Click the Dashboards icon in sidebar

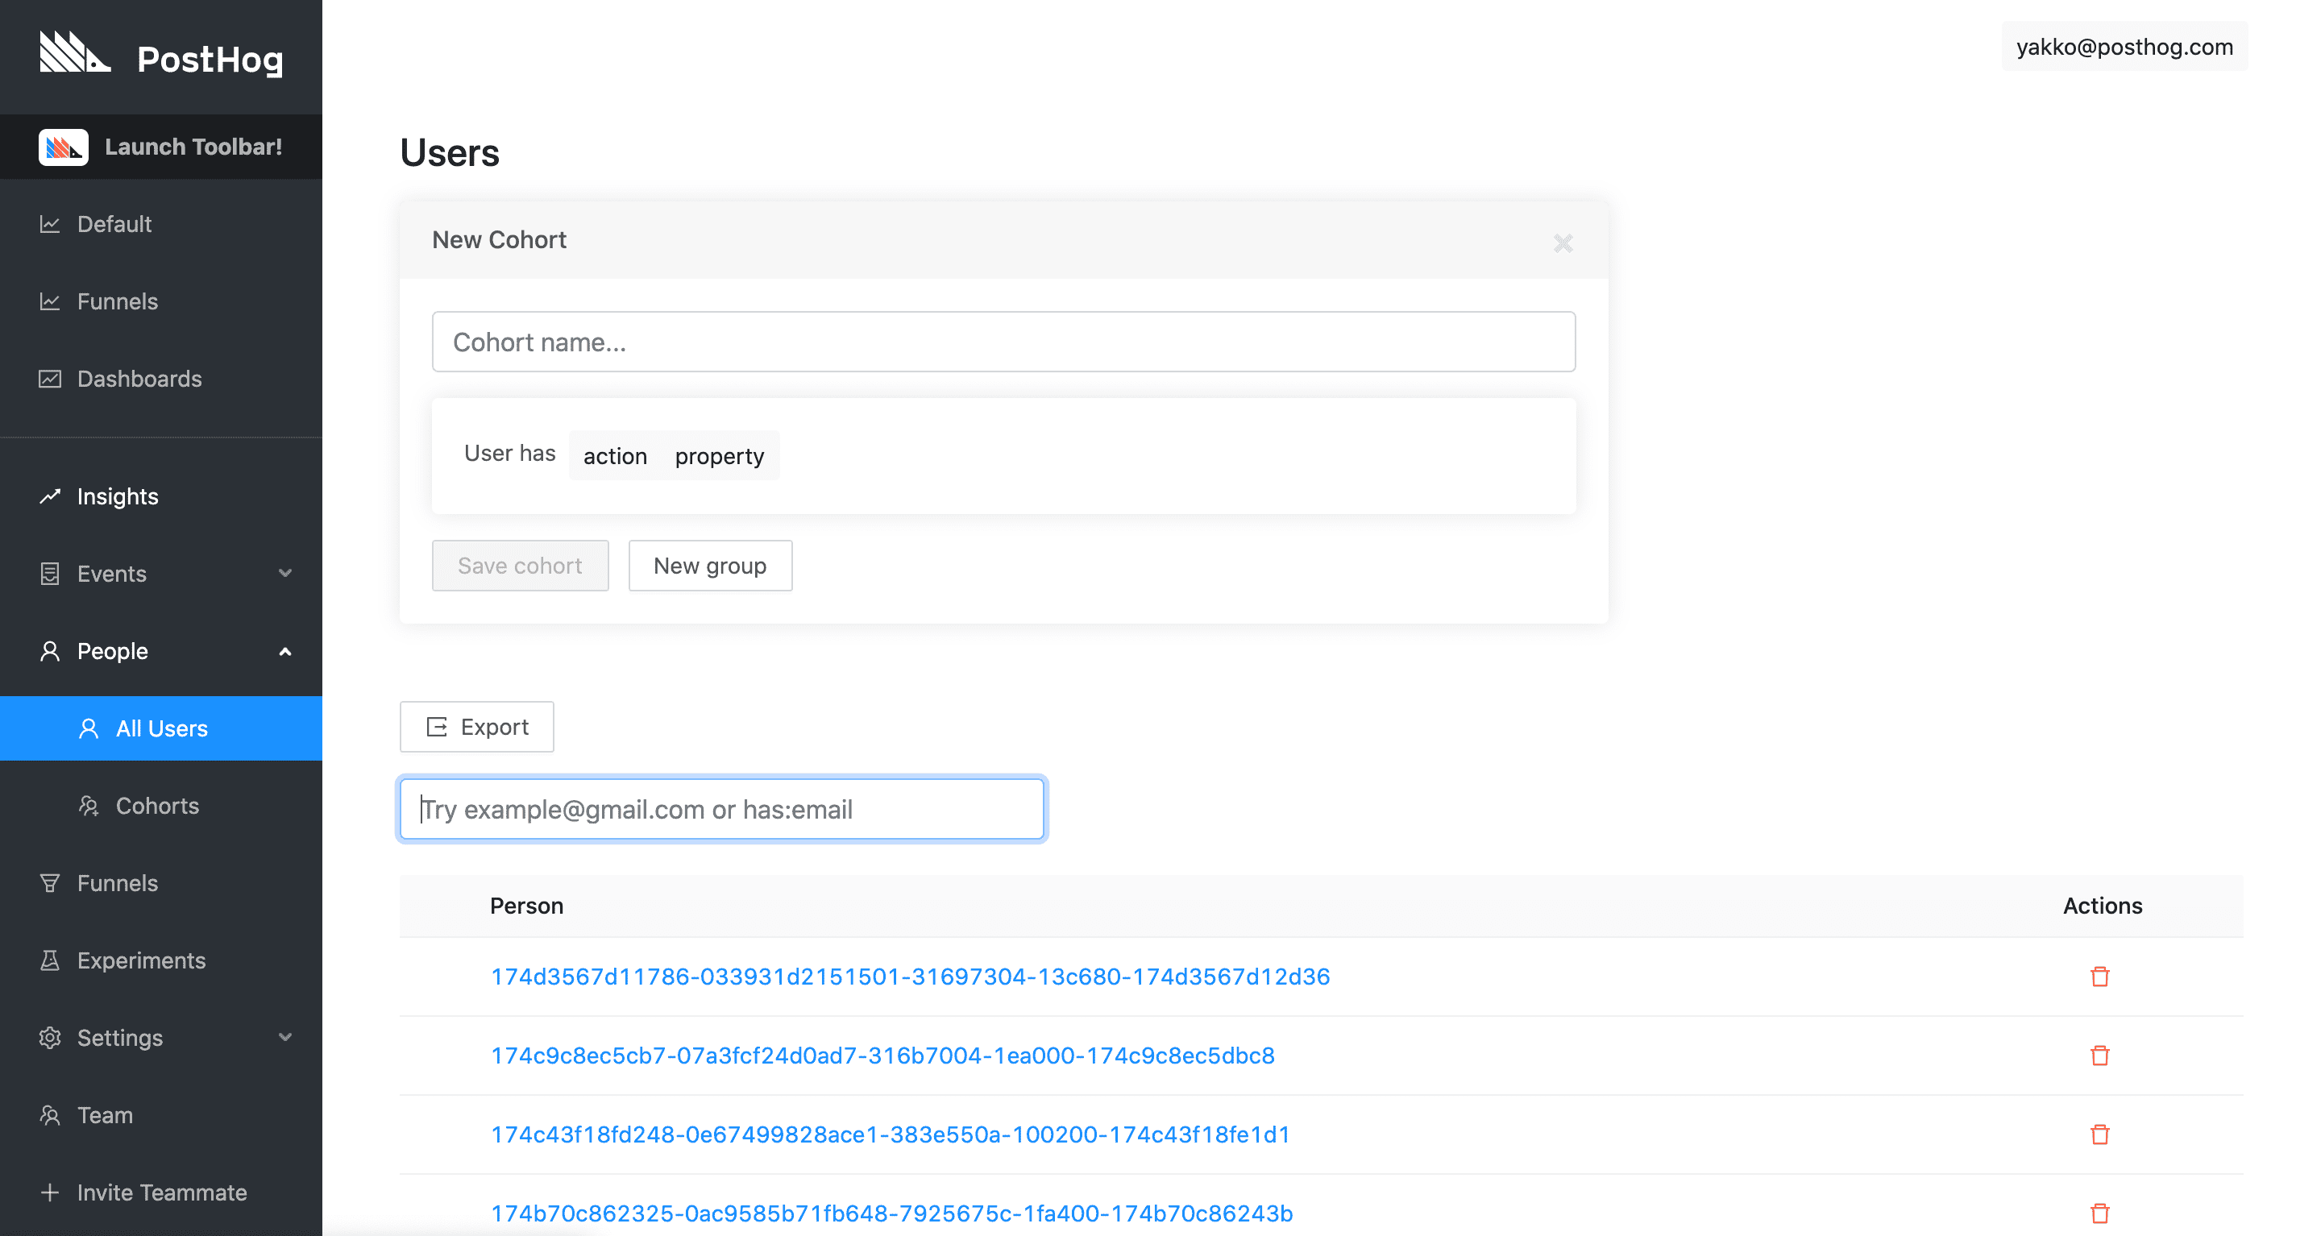pyautogui.click(x=51, y=380)
